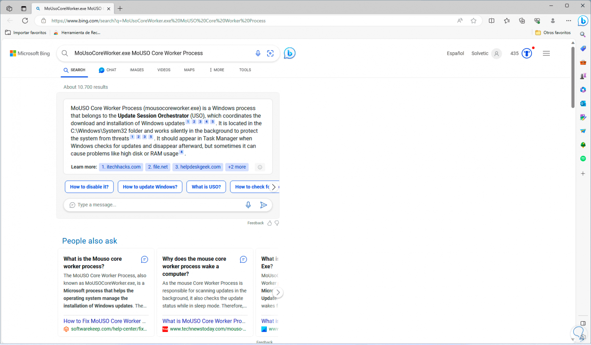
Task: Open the Tools toolbox icon in sidebar
Action: point(583,62)
